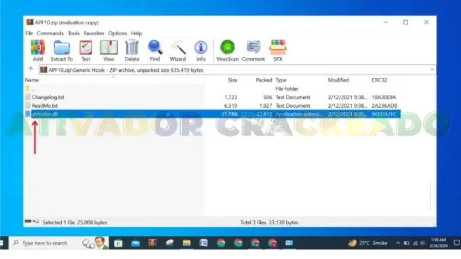Open Word document icon in taskbar
This screenshot has height=259, width=461.
pos(203,243)
